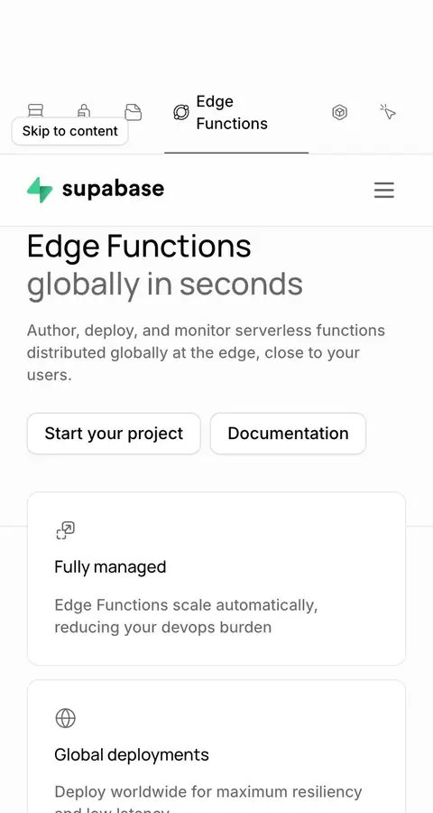
Task: Open the Storage folder icon tab
Action: click(134, 112)
